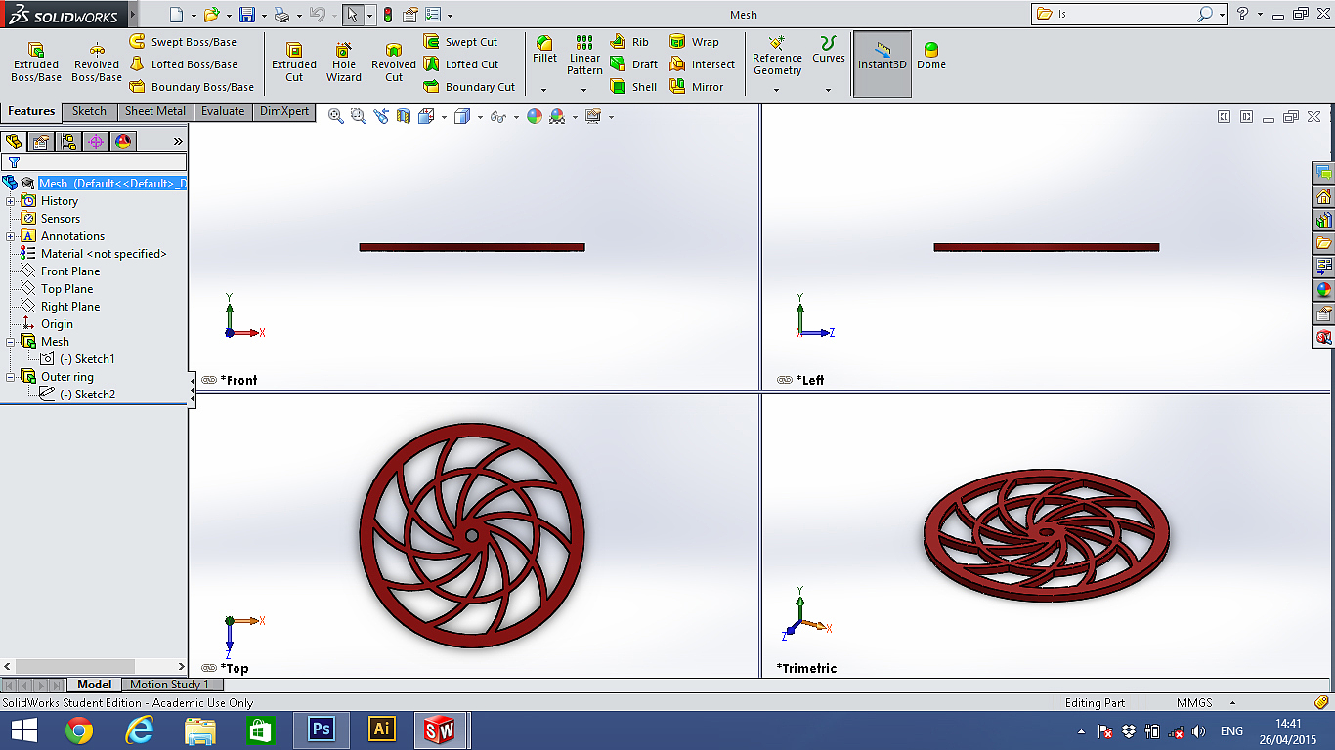The height and width of the screenshot is (750, 1335).
Task: Toggle the Top view link icon
Action: coord(209,668)
